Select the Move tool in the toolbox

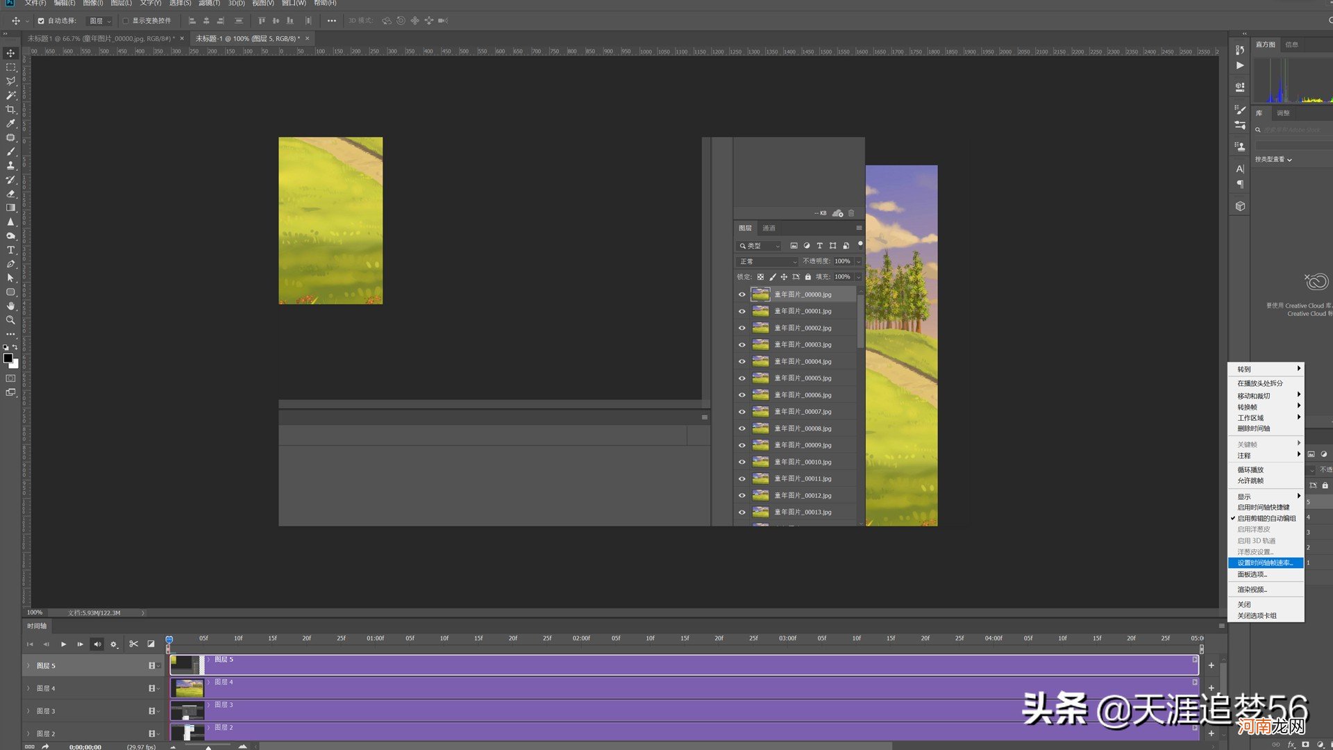coord(10,53)
